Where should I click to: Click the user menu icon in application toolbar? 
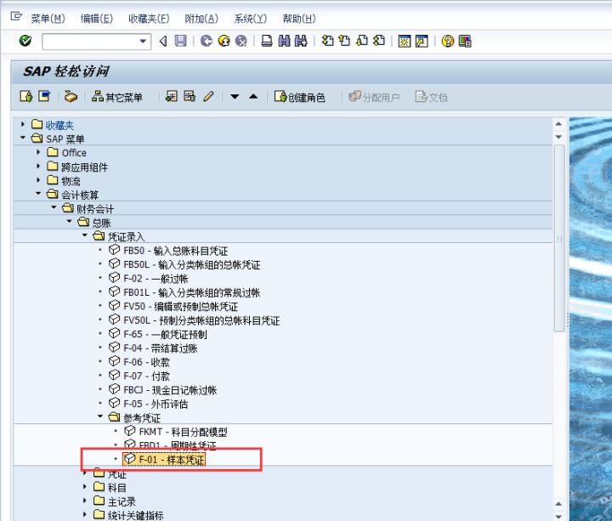pyautogui.click(x=26, y=96)
